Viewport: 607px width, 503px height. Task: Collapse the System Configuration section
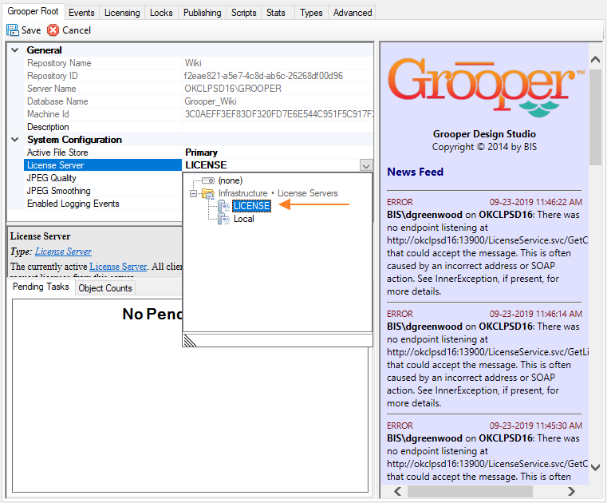(x=15, y=140)
